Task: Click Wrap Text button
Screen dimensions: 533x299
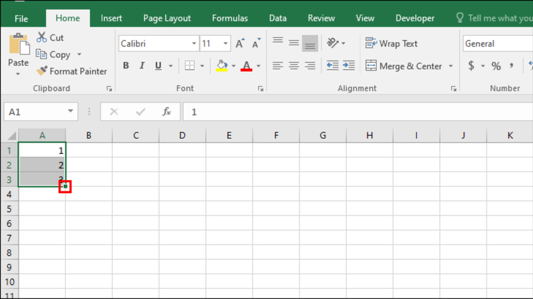Action: pos(391,43)
